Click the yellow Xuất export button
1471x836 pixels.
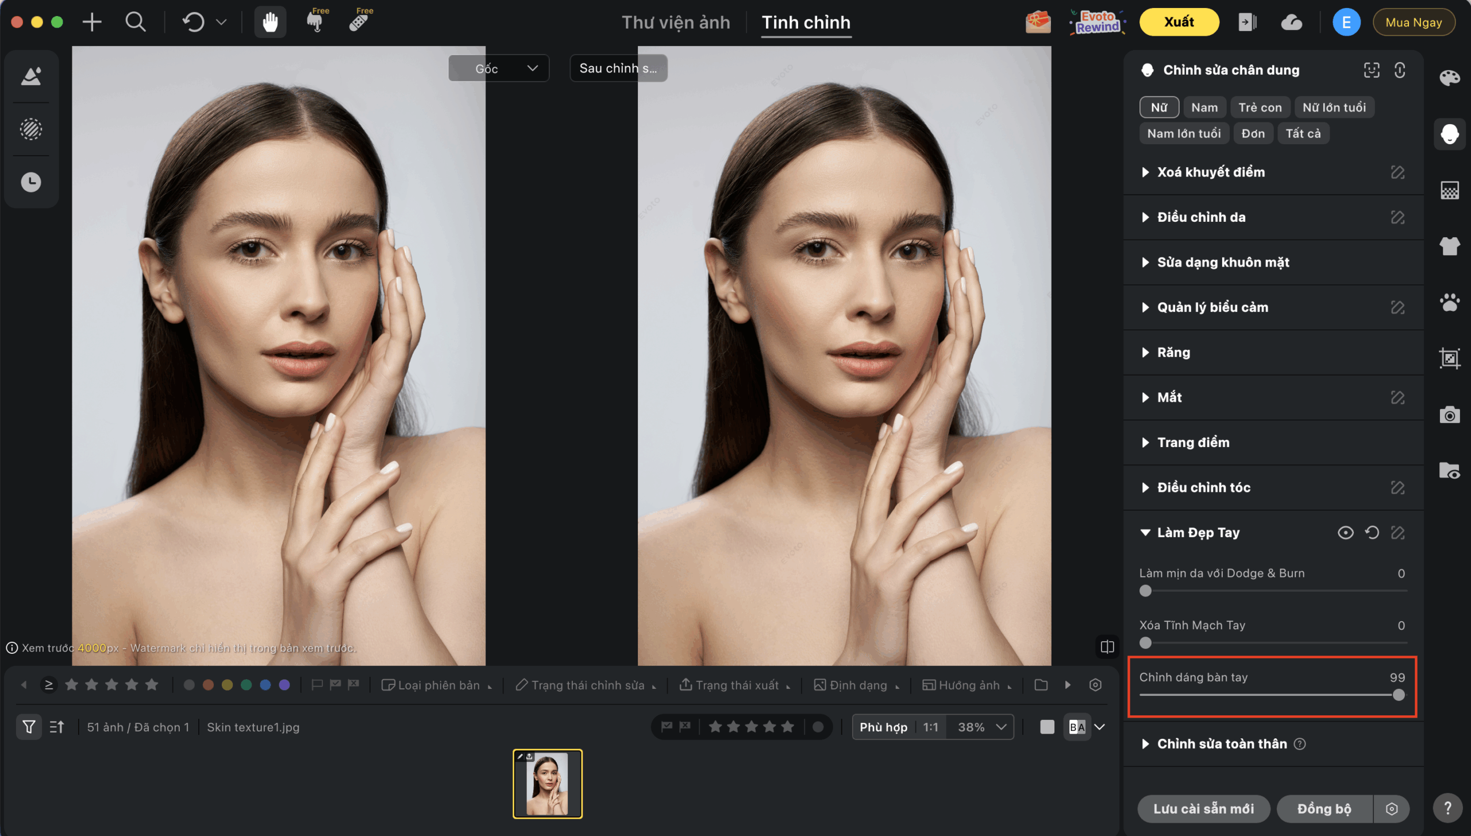pyautogui.click(x=1179, y=22)
